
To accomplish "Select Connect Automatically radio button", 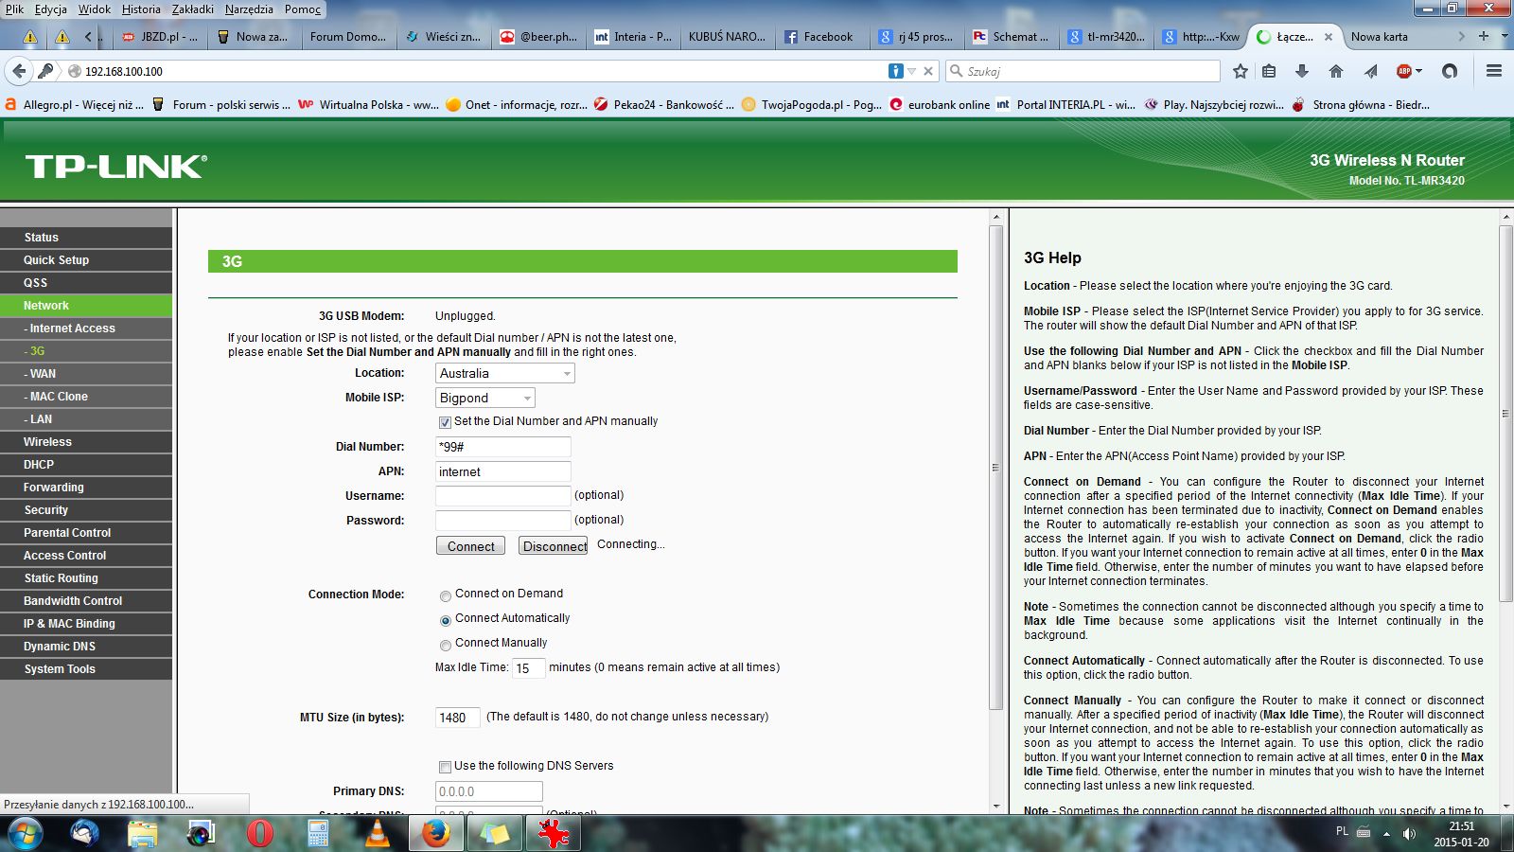I will click(445, 620).
